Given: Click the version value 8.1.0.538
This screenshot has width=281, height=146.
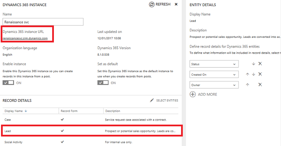Looking at the screenshot, I should point(103,55).
